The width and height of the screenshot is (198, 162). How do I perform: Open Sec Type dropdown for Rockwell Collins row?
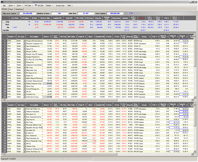(24, 109)
